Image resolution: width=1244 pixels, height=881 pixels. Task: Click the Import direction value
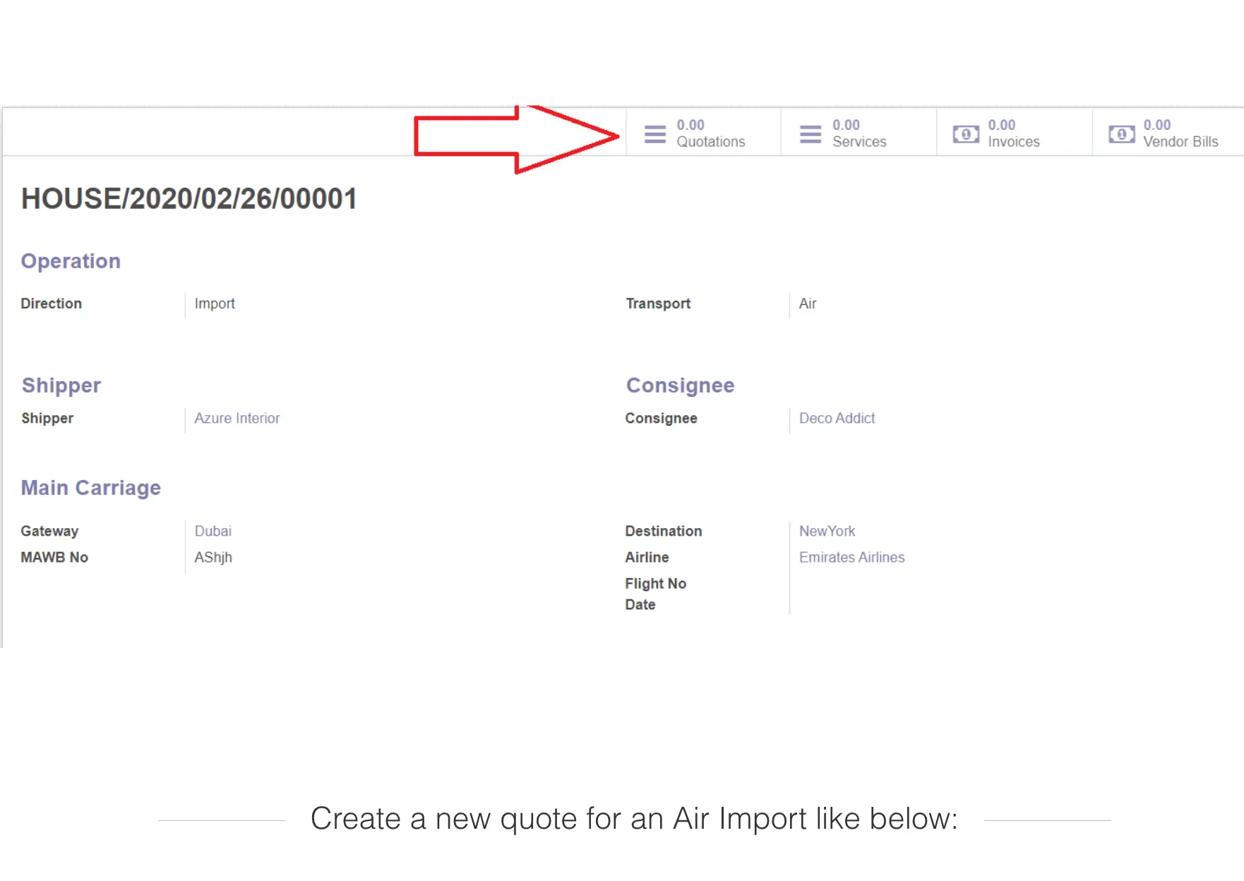click(x=215, y=304)
